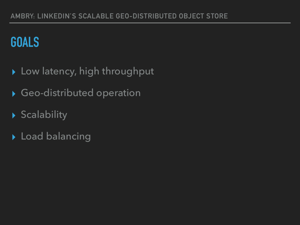Select the phrase 'high throughput'
The height and width of the screenshot is (225, 300).
(x=117, y=72)
